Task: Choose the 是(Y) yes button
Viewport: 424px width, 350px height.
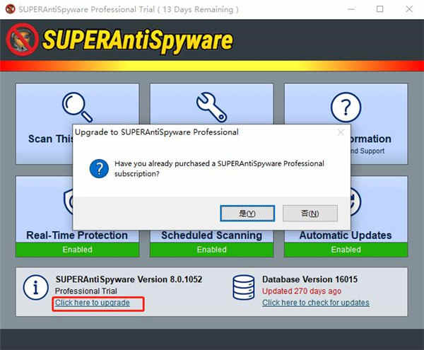Action: 247,214
